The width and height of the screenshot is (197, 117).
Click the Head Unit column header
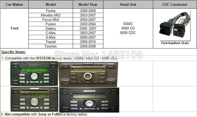[128, 4]
